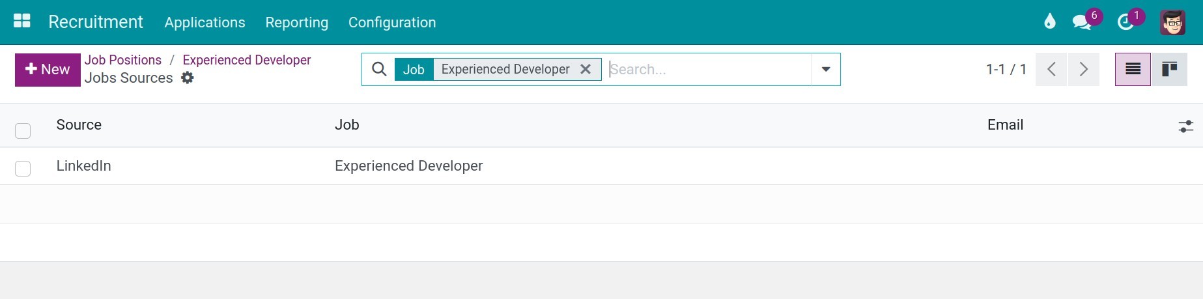Click the search magnifier icon

(x=379, y=69)
